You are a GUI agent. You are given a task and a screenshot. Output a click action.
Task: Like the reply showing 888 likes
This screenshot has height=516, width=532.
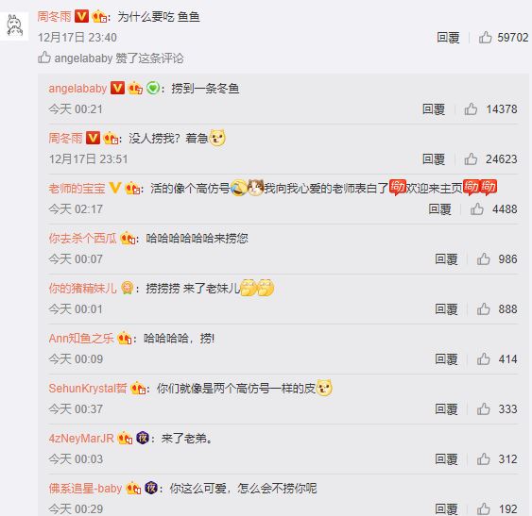coord(484,309)
